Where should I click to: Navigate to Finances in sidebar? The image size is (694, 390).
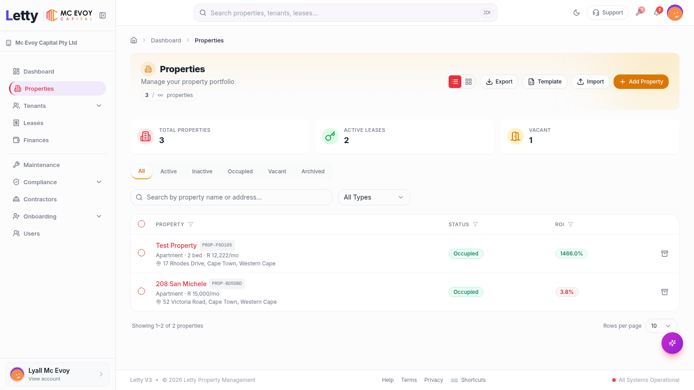[x=57, y=140]
